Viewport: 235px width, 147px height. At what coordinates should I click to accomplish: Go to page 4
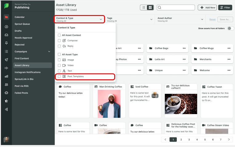click(x=197, y=140)
